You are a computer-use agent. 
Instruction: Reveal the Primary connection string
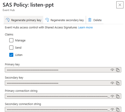(112, 96)
